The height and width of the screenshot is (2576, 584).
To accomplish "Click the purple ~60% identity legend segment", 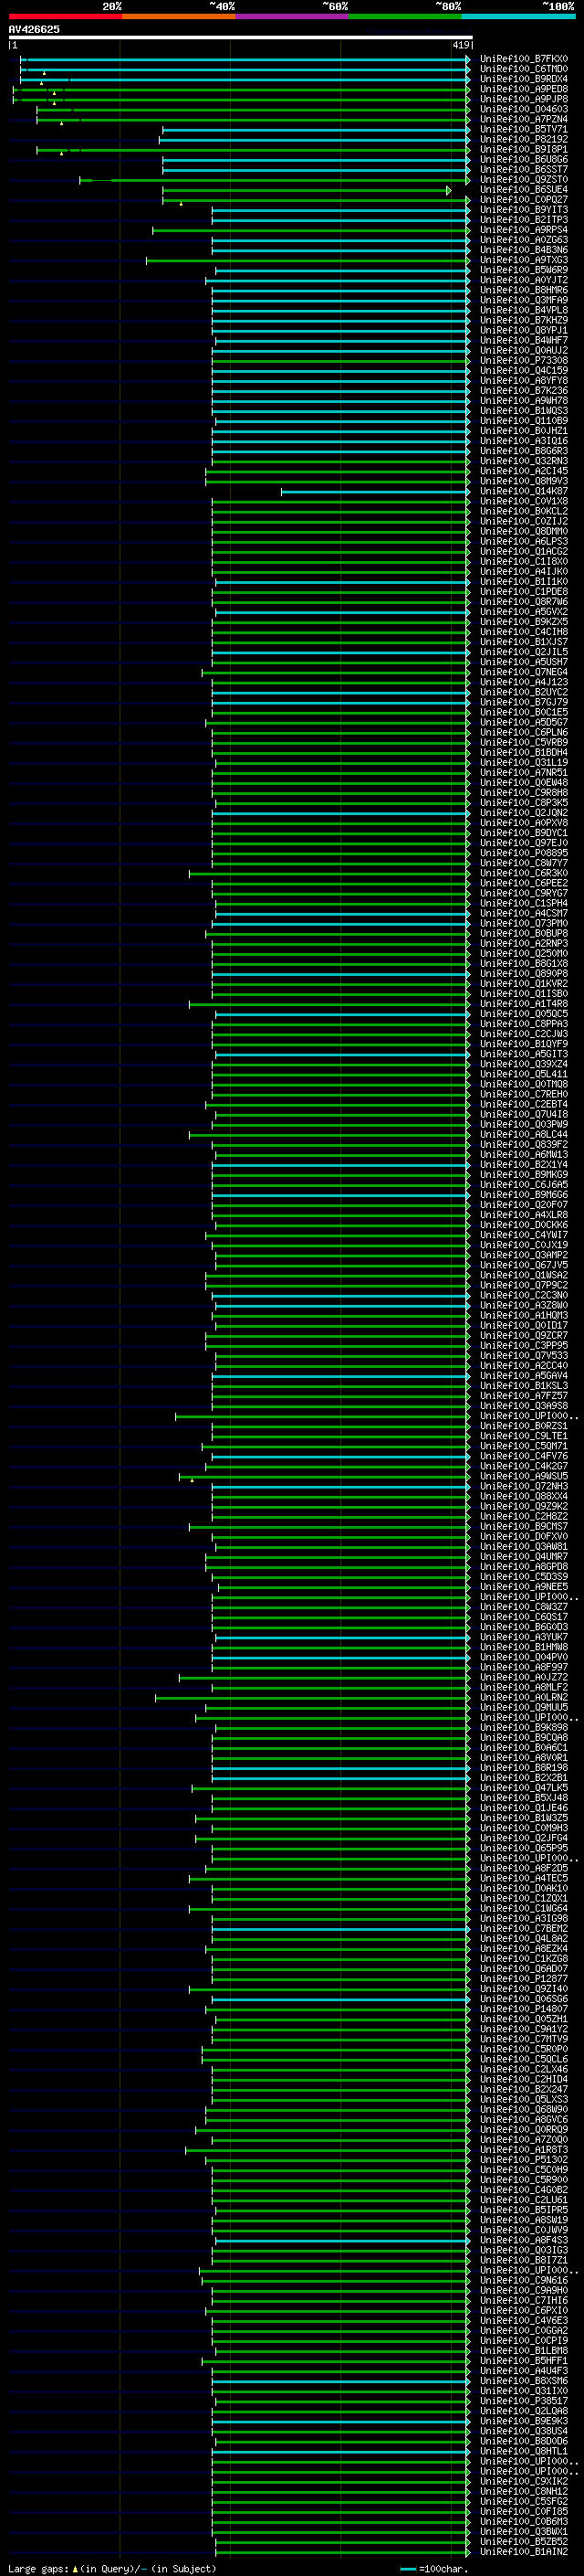I will 293,16.
